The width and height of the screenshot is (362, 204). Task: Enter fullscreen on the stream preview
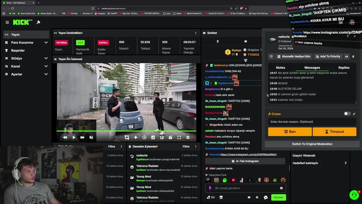tap(179, 137)
